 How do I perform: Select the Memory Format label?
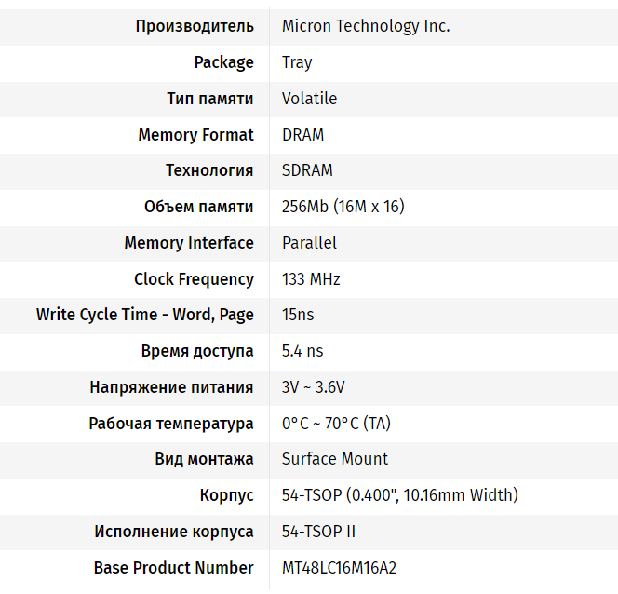tap(195, 135)
